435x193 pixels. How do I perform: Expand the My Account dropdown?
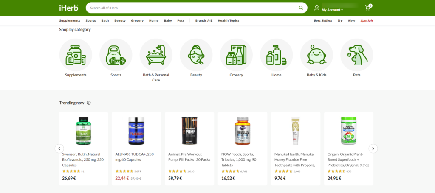(x=332, y=10)
